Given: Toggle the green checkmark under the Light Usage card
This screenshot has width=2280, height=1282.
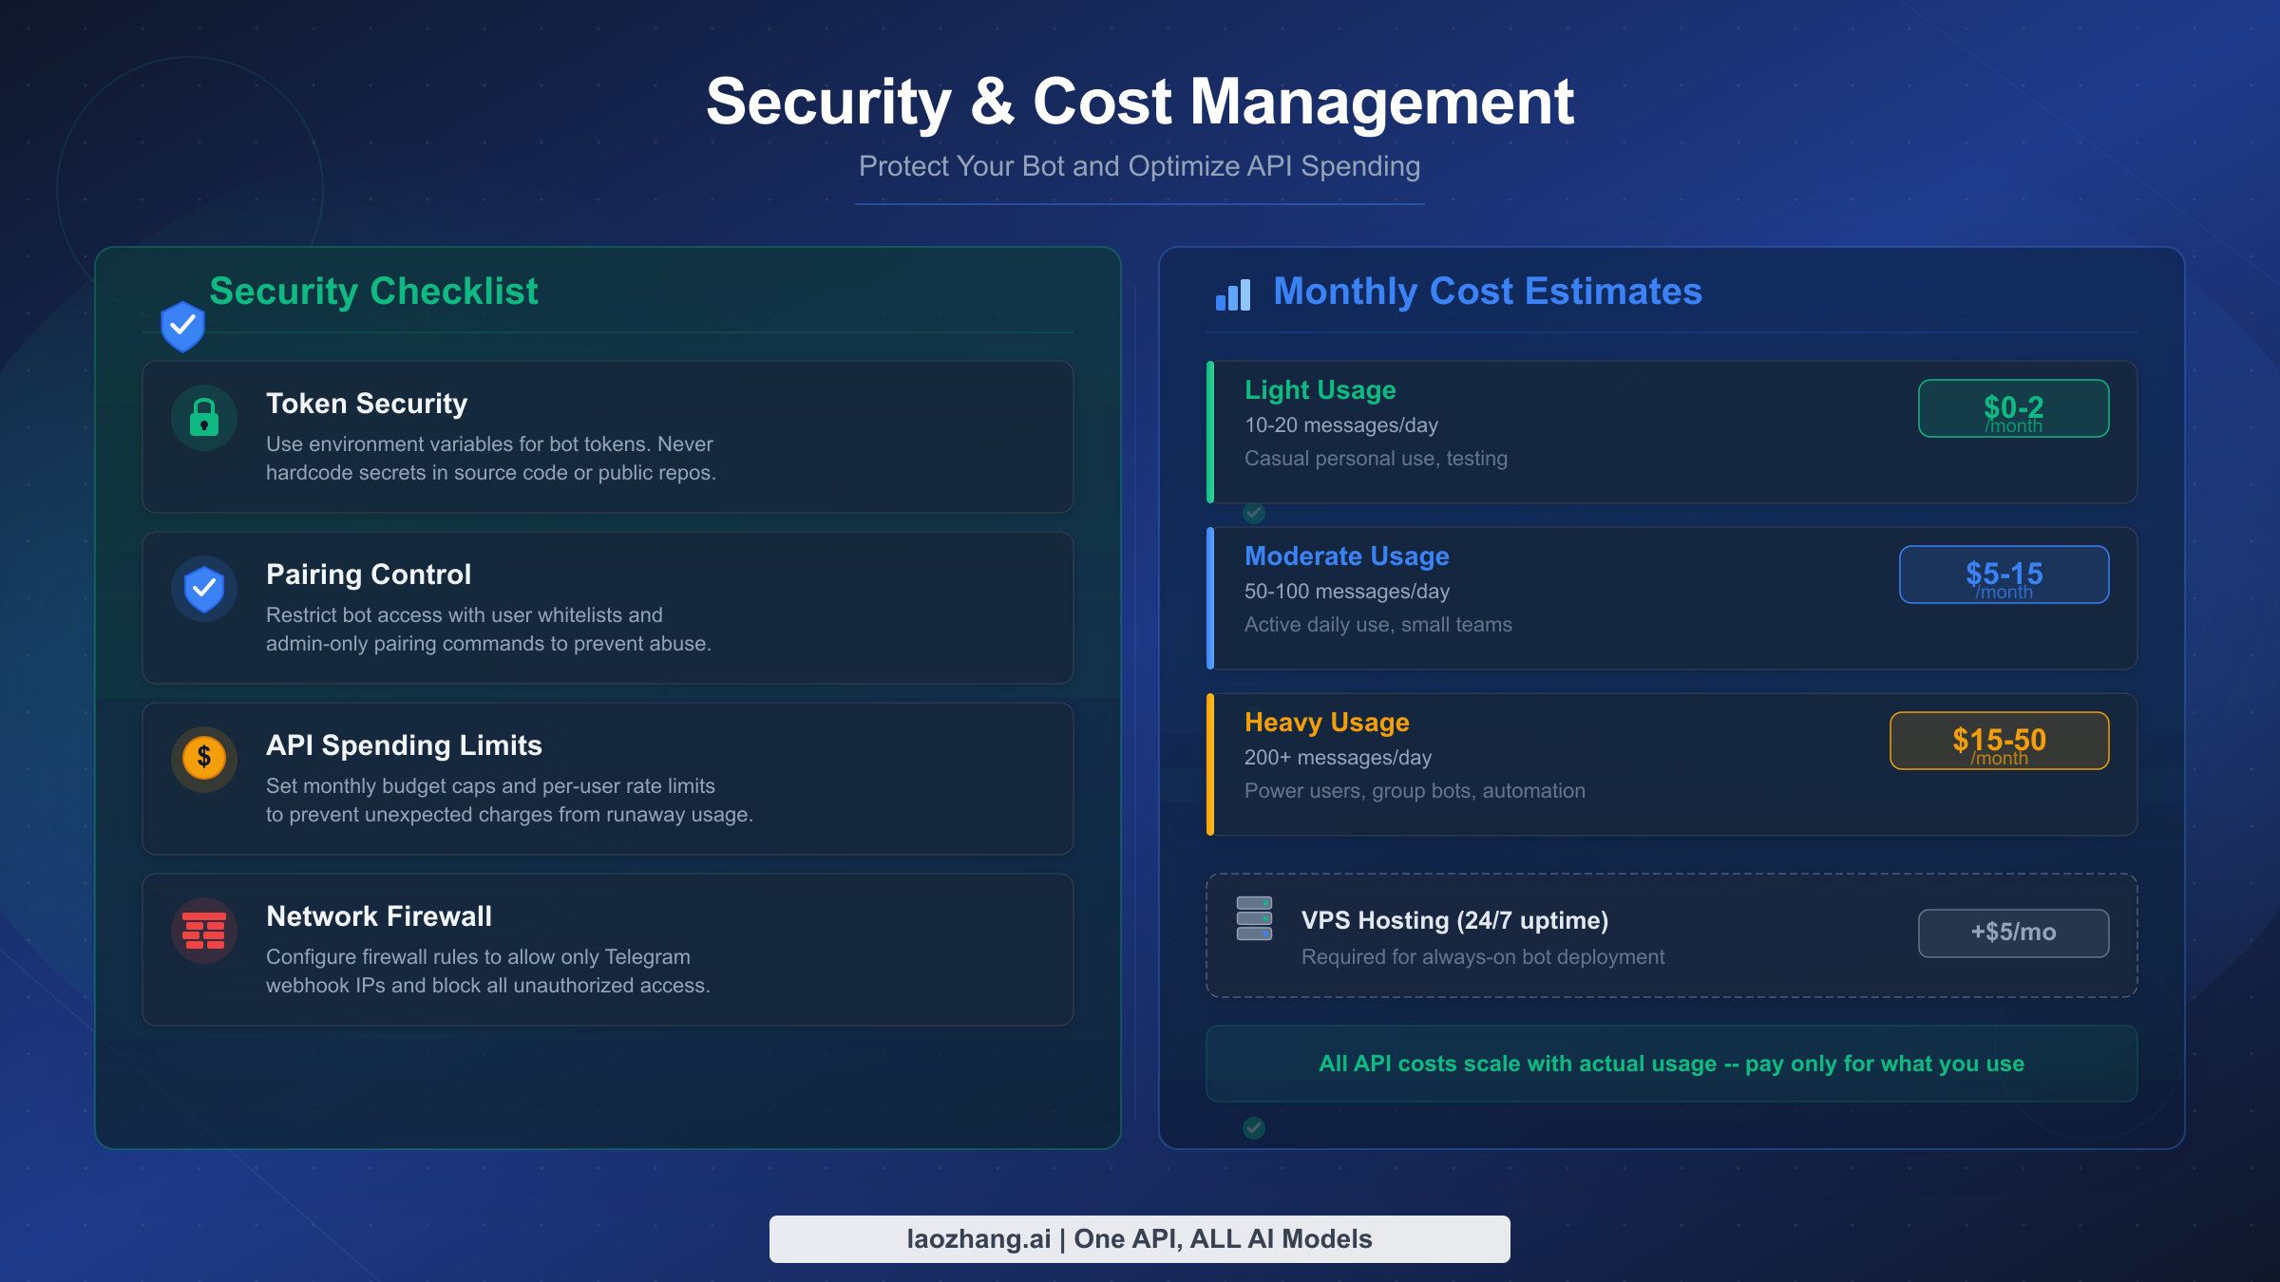Looking at the screenshot, I should tap(1253, 514).
